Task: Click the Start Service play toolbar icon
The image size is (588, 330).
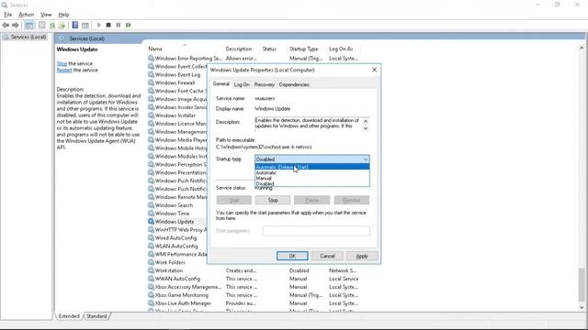Action: coord(98,25)
